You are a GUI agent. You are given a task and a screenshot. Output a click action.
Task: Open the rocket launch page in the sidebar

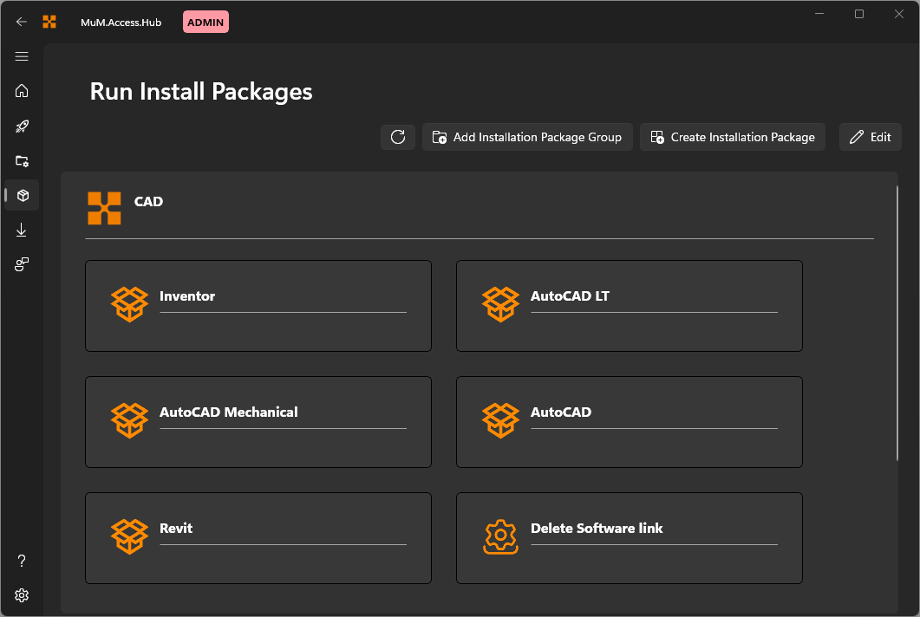(22, 127)
